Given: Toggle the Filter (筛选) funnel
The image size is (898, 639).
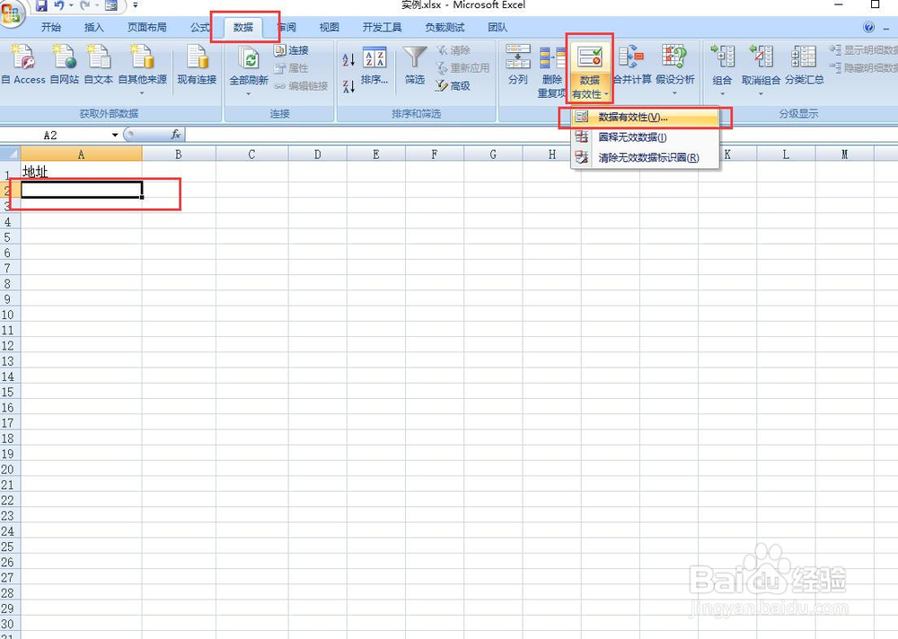Looking at the screenshot, I should (415, 66).
